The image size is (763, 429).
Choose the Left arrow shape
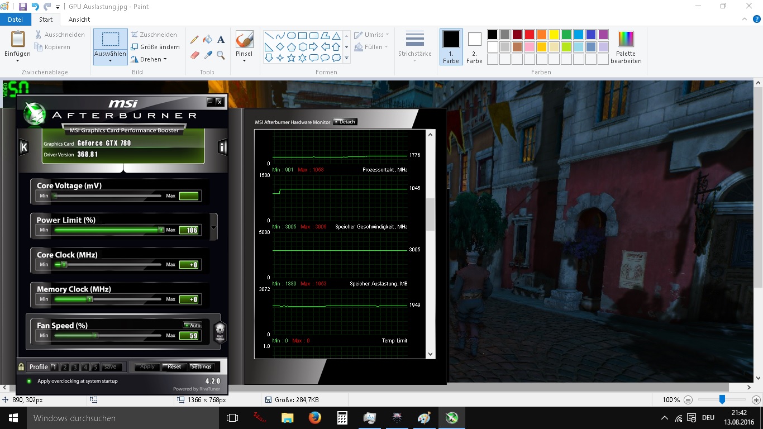[325, 47]
